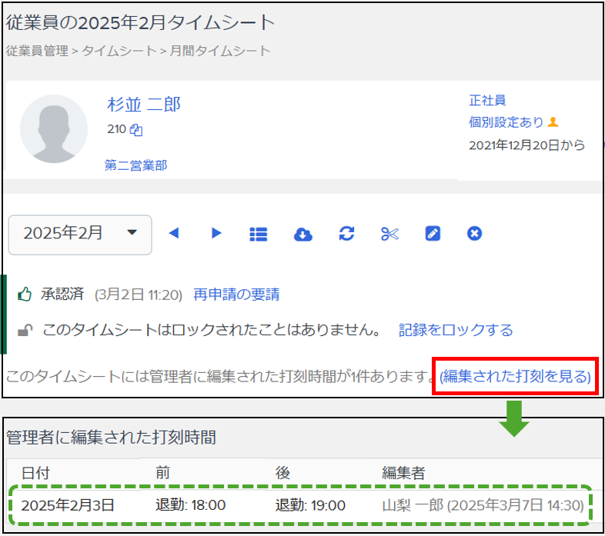Open employee name 杉並 二郎 link
This screenshot has width=605, height=536.
click(144, 105)
